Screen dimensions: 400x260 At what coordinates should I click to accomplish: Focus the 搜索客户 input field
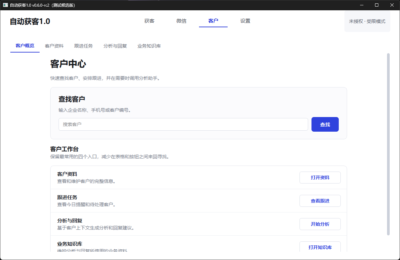click(x=183, y=124)
